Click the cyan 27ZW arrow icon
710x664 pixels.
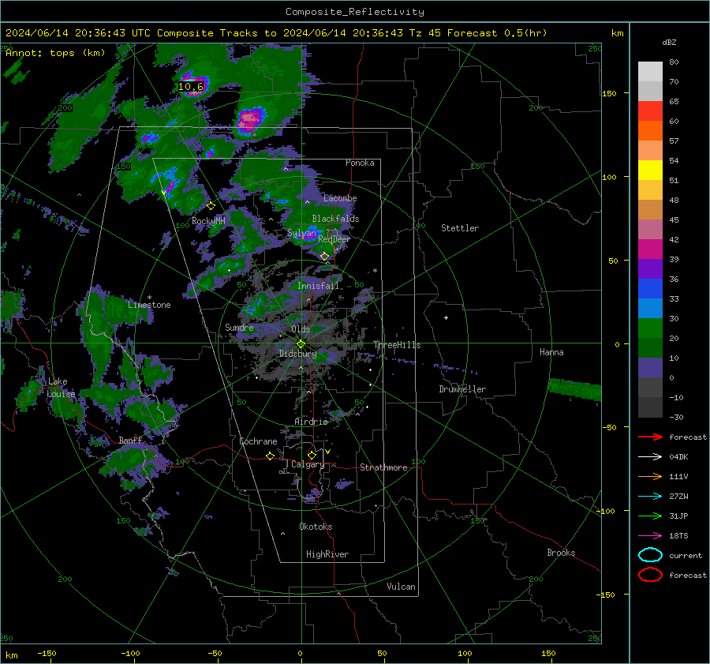pos(650,497)
